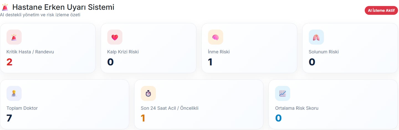The image size is (399, 130).
Task: Click the Toplam Doktor count 7
Action: [9, 118]
